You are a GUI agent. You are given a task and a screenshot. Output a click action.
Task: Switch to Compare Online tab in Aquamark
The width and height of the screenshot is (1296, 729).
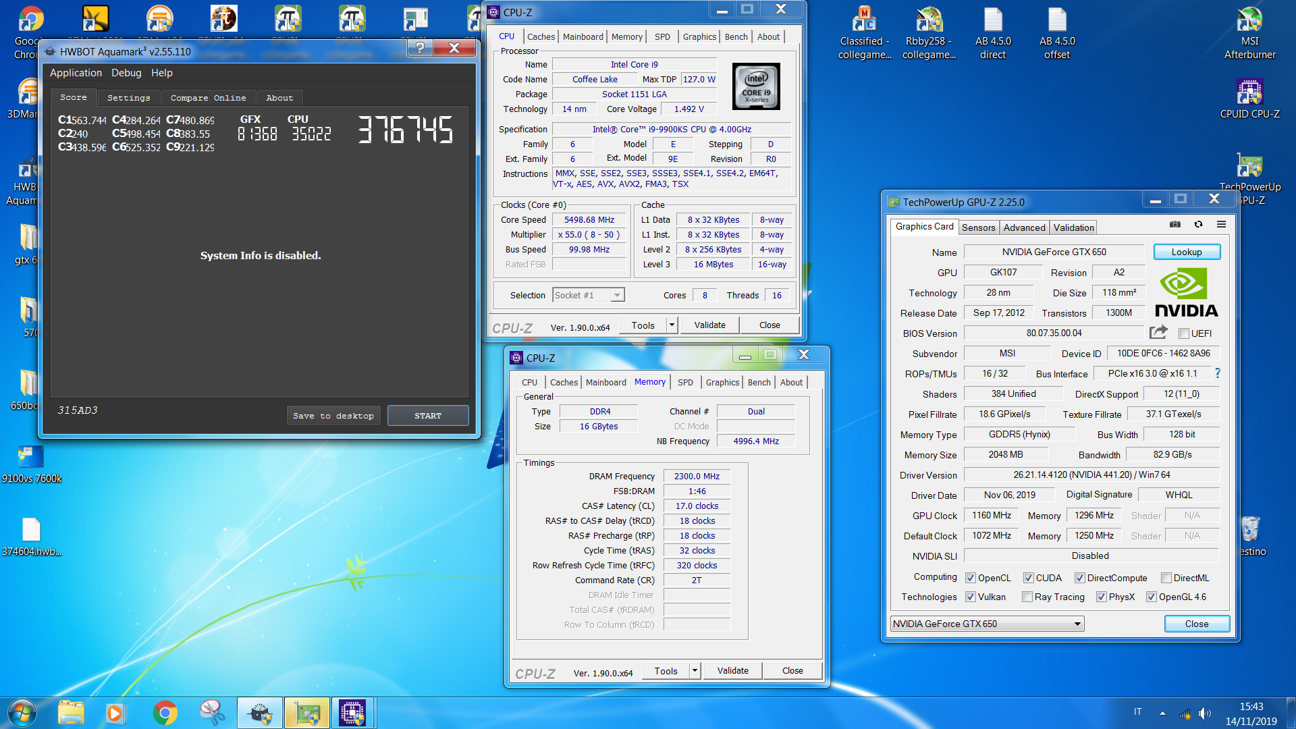point(208,98)
